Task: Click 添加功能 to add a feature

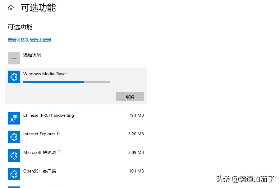Action: 33,55
